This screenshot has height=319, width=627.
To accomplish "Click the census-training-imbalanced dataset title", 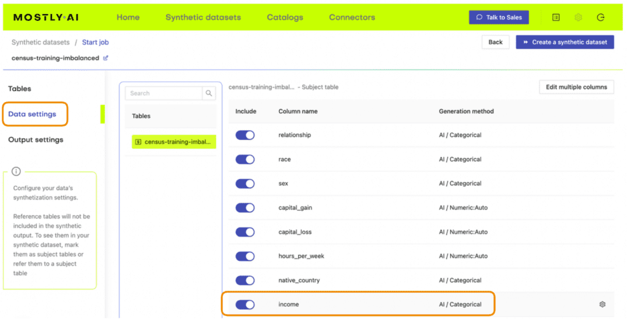I will [55, 58].
